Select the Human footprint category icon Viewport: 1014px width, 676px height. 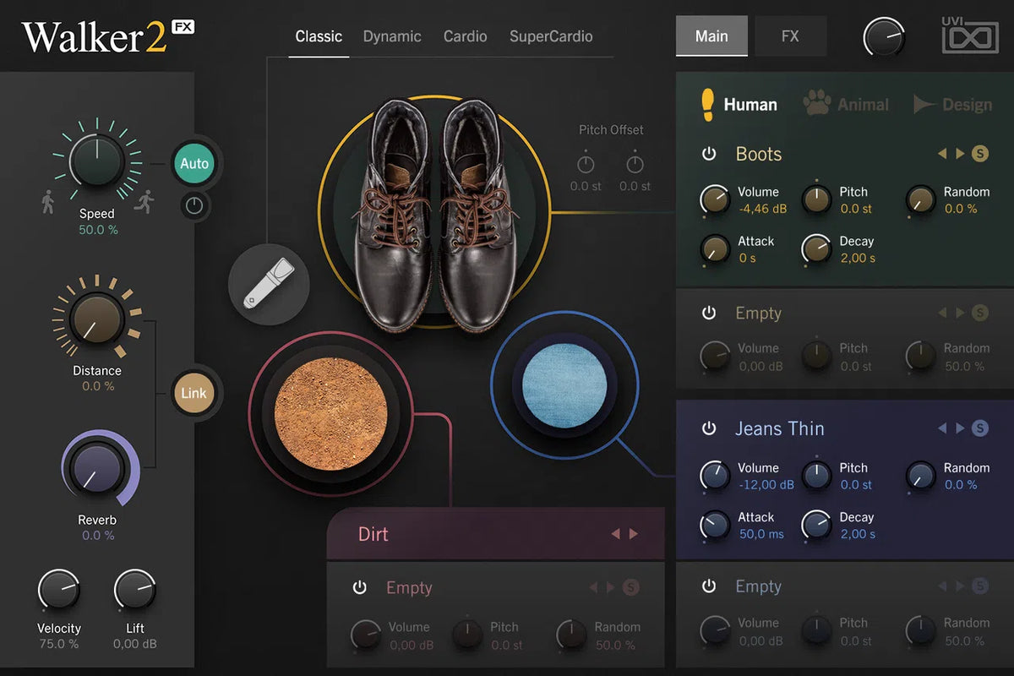click(708, 104)
